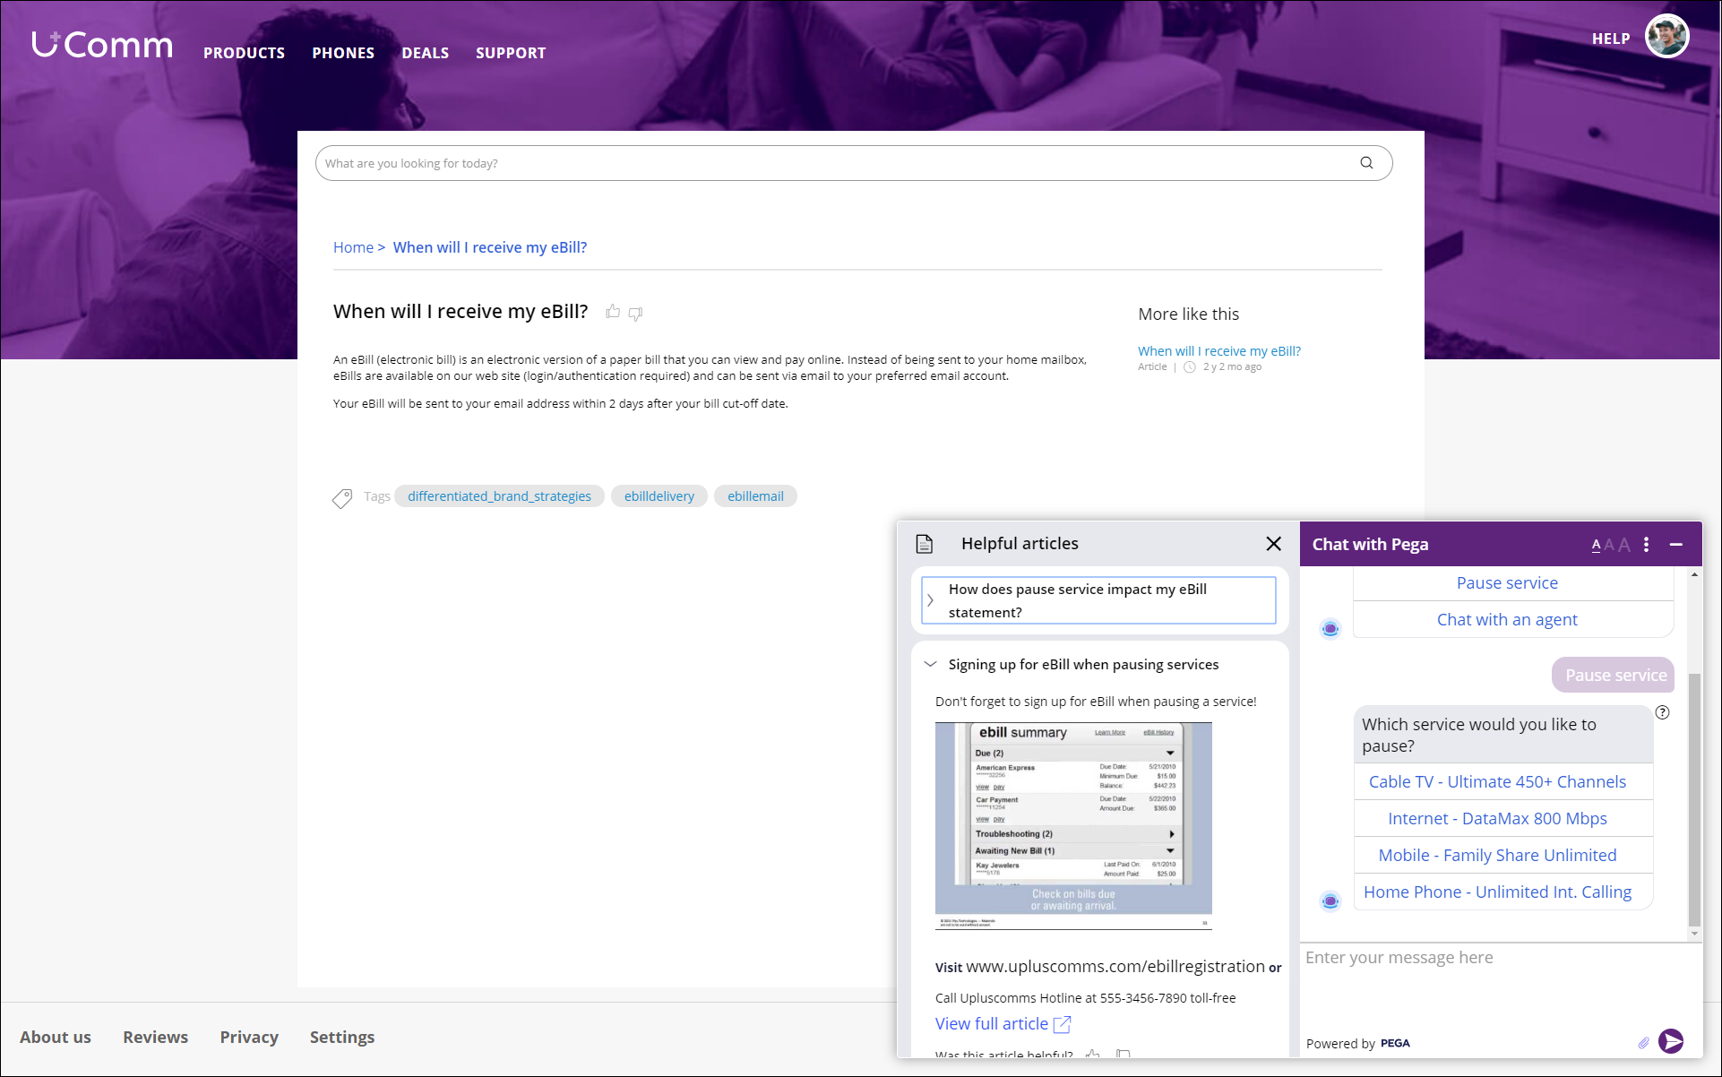Click the chat window vertical scrollbar
The height and width of the screenshot is (1077, 1722).
[1693, 797]
